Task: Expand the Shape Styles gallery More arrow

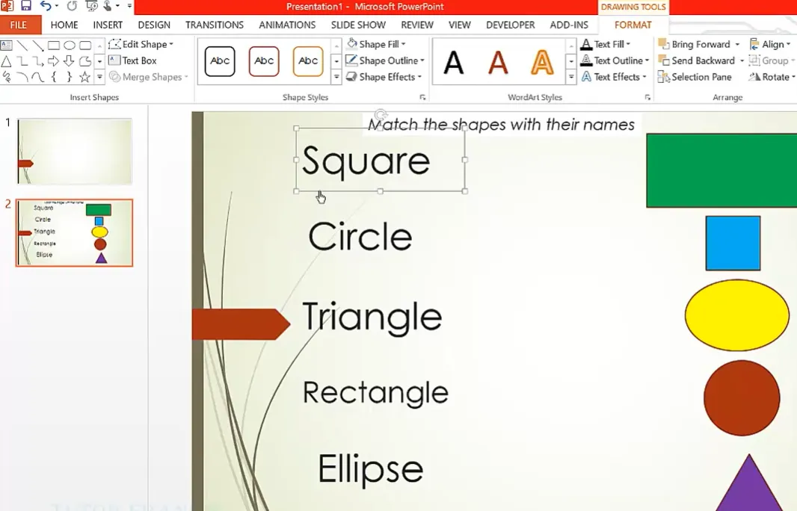Action: point(336,77)
